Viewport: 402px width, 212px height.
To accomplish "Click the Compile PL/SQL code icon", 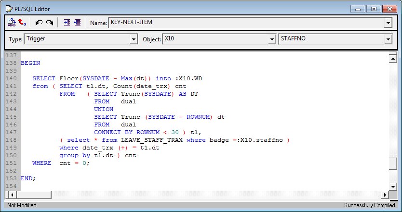I will (x=11, y=23).
